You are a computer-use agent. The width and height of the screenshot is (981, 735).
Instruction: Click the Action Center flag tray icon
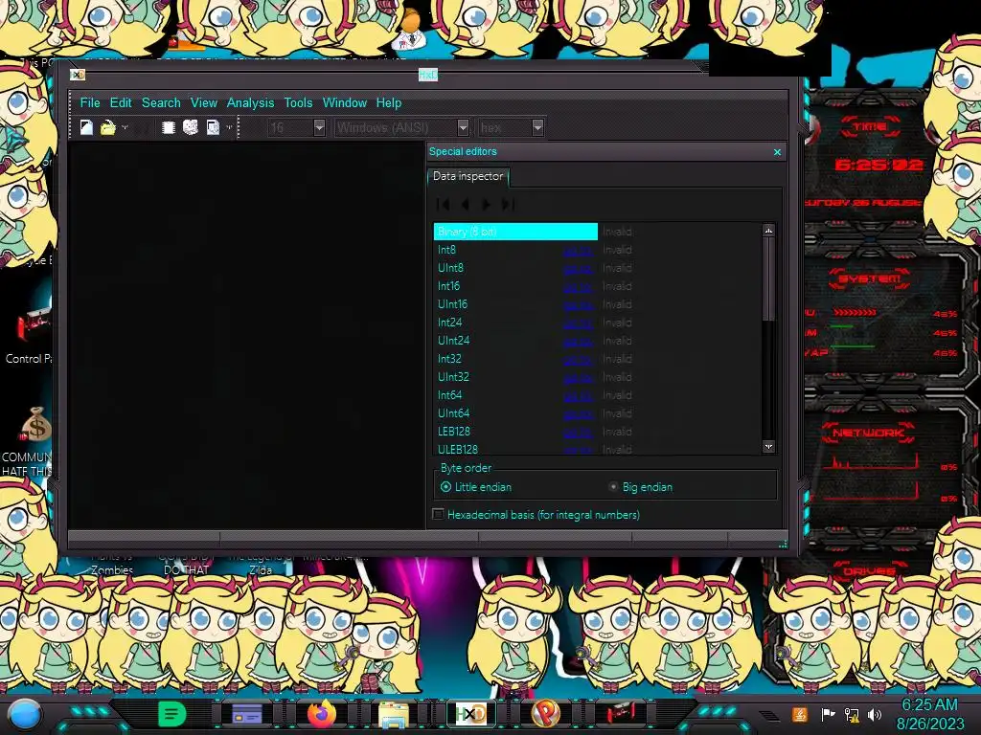pos(827,714)
